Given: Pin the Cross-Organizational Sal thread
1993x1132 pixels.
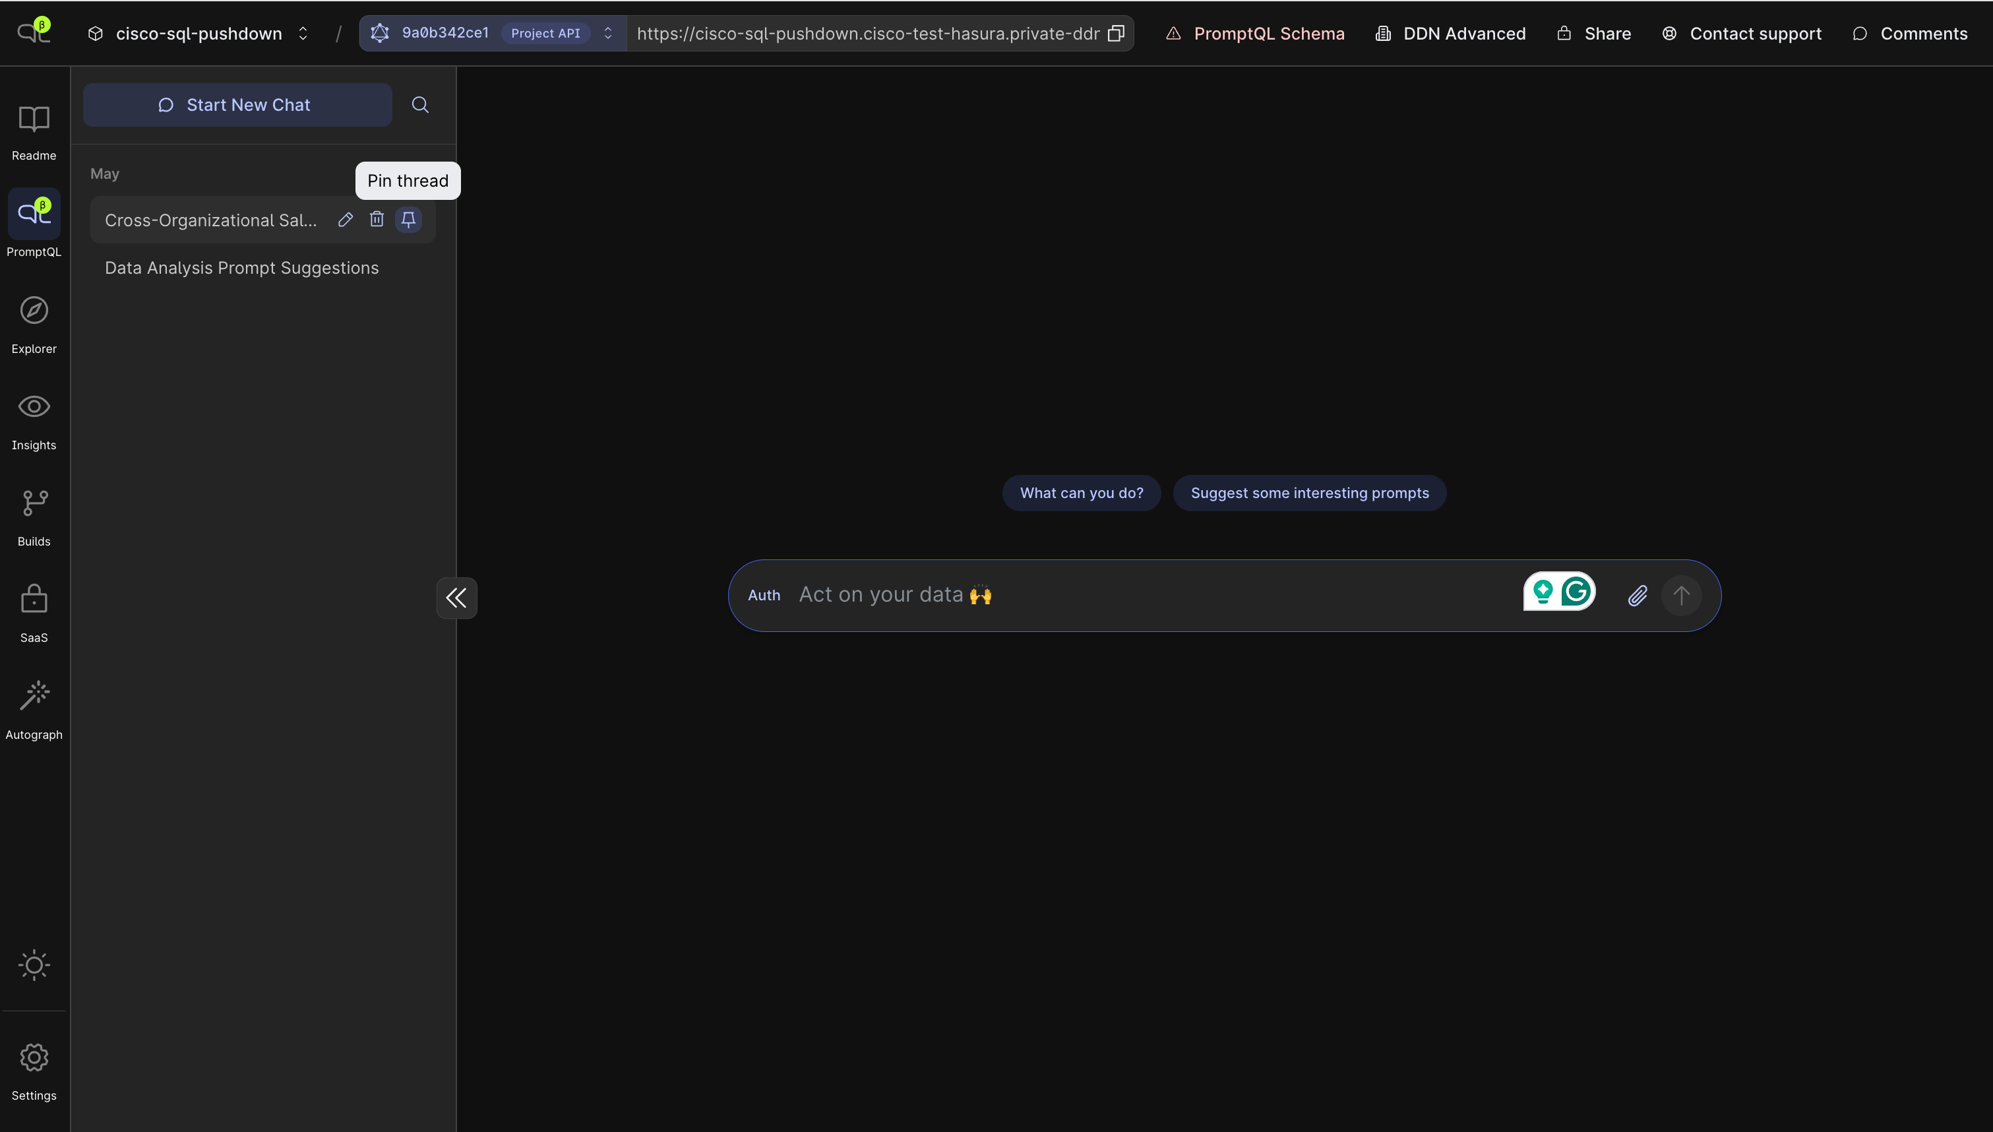Looking at the screenshot, I should click(409, 220).
